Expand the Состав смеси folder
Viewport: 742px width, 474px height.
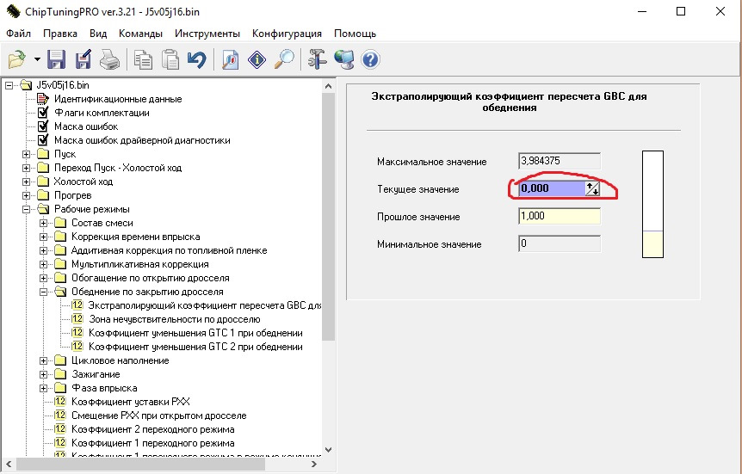click(x=44, y=223)
